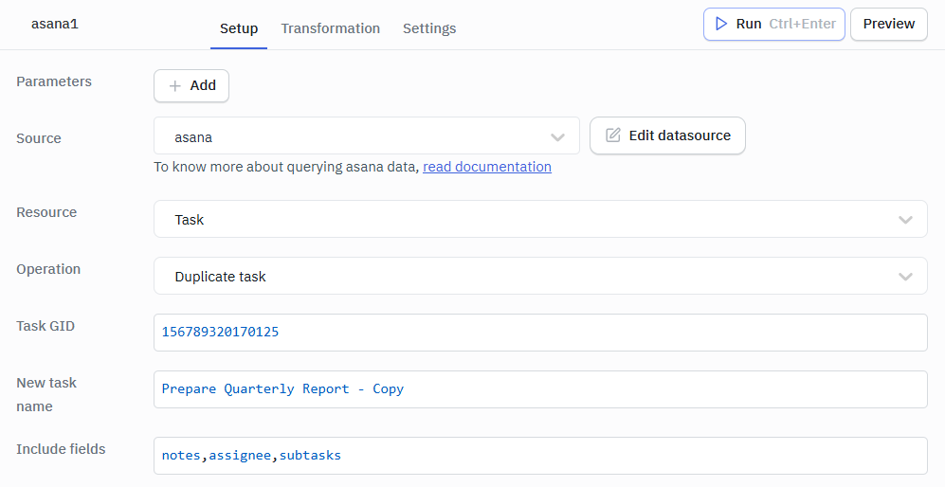
Task: Add a new parameter
Action: pos(191,85)
